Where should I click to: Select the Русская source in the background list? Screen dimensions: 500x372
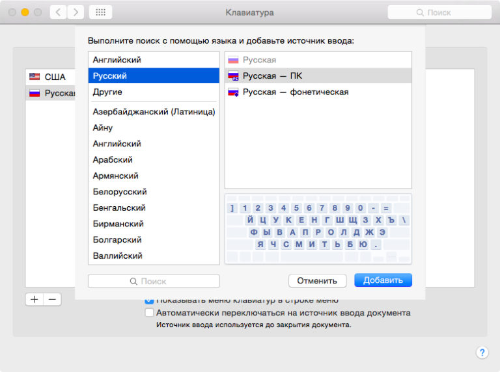(50, 93)
